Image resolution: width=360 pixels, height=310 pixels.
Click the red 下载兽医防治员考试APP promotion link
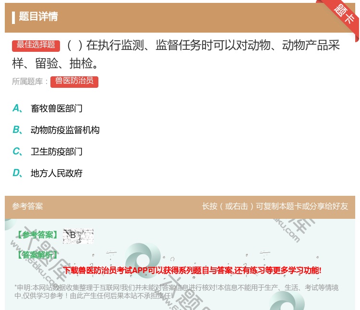point(192,270)
